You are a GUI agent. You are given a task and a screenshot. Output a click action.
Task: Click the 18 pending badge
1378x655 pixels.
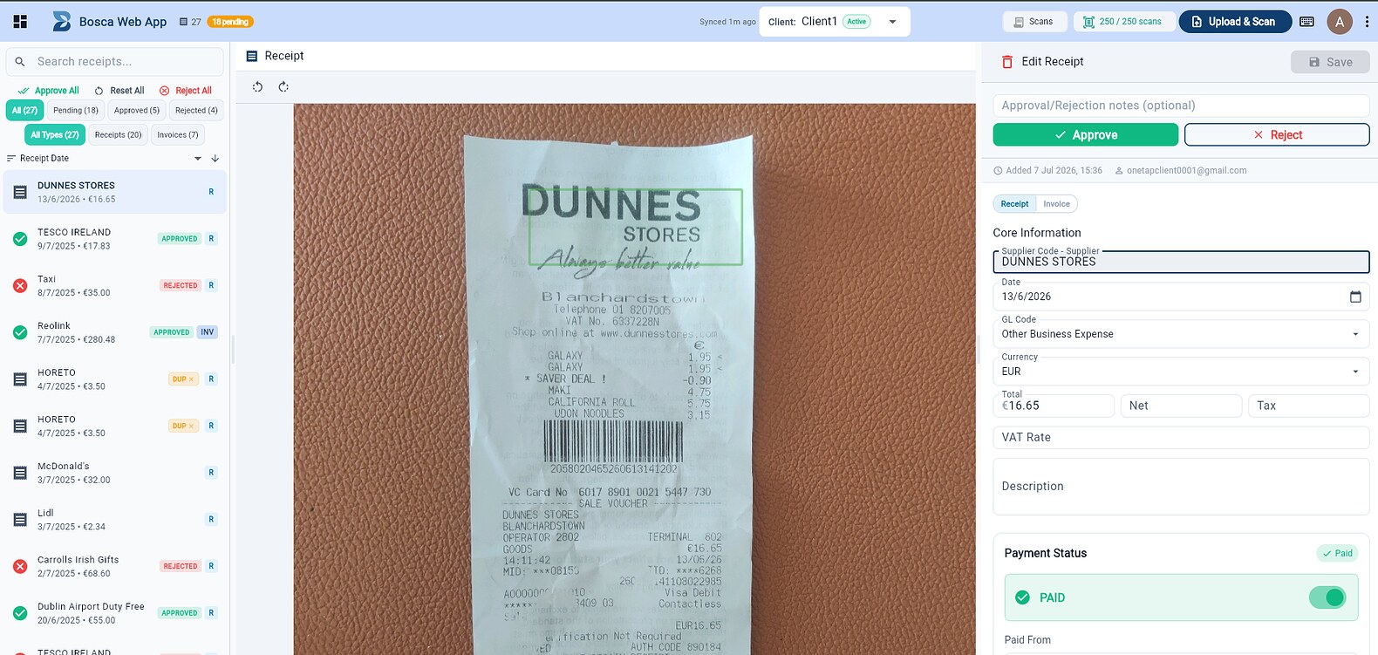tap(230, 22)
